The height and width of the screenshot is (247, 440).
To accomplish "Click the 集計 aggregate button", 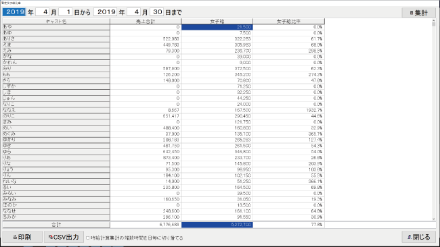I will point(418,13).
